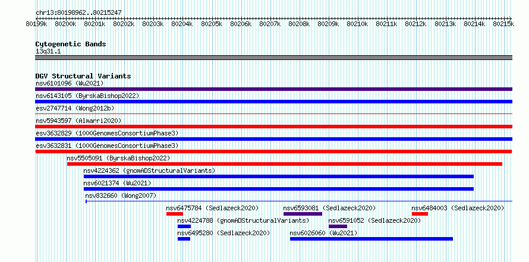Open nsv6495280 (Sedlazeck2020) label
The width and height of the screenshot is (529, 262).
tap(223, 233)
